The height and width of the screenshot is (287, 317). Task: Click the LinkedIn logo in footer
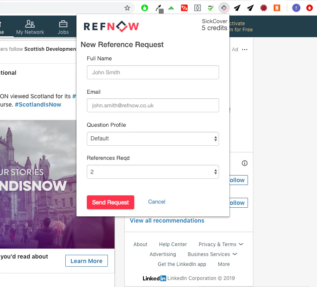(154, 278)
